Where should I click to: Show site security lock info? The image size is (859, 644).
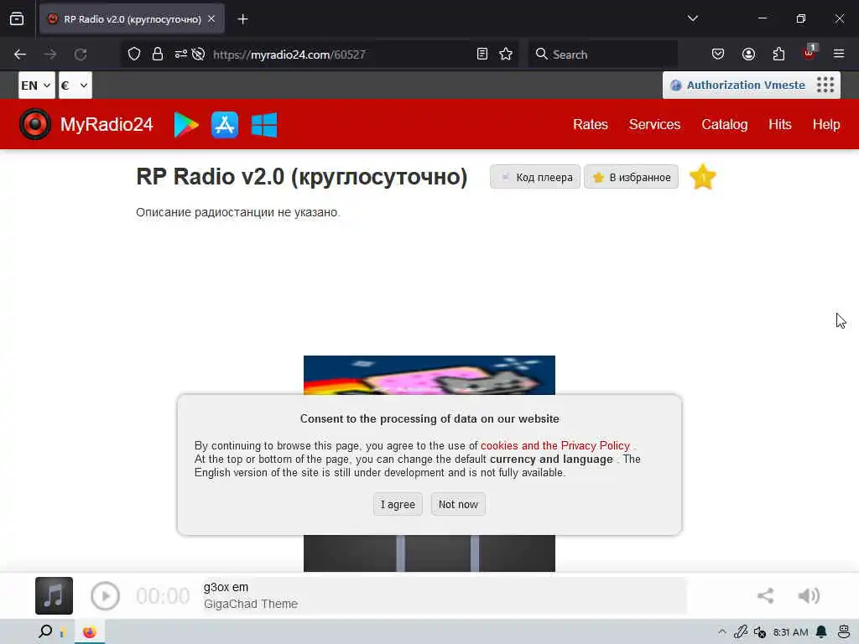[x=158, y=55]
